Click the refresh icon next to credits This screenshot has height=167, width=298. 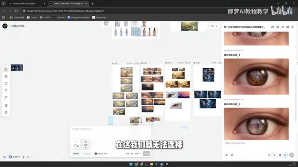[x=23, y=157]
